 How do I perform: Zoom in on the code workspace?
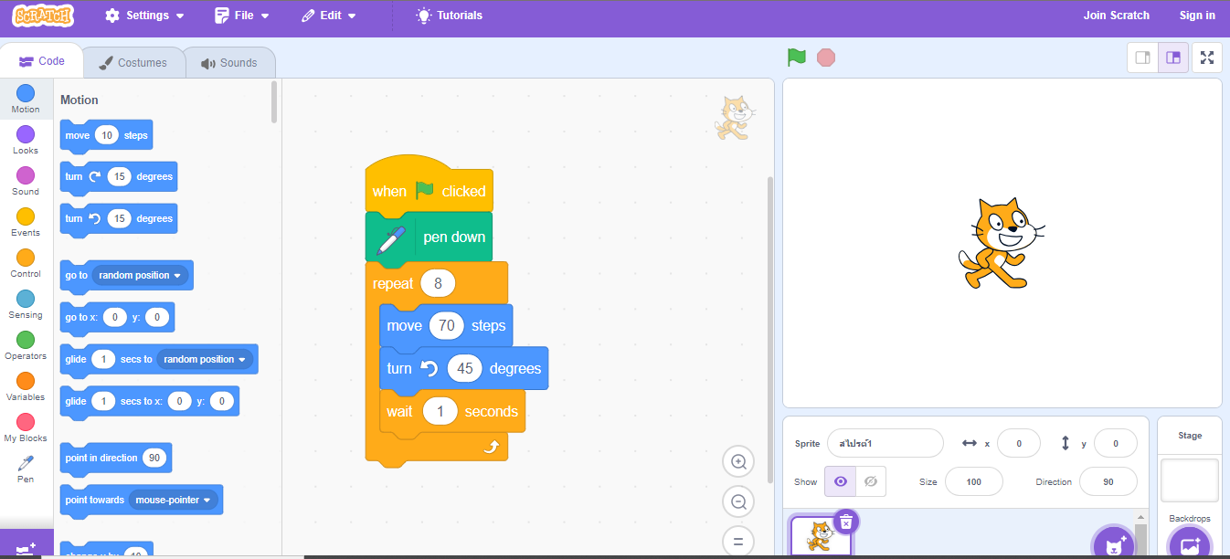coord(737,461)
